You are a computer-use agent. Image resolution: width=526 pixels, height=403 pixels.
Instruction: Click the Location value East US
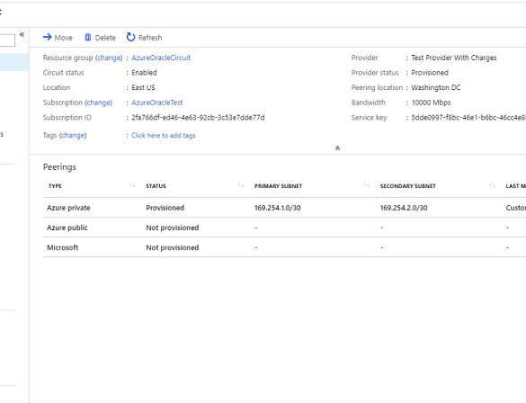pos(143,87)
